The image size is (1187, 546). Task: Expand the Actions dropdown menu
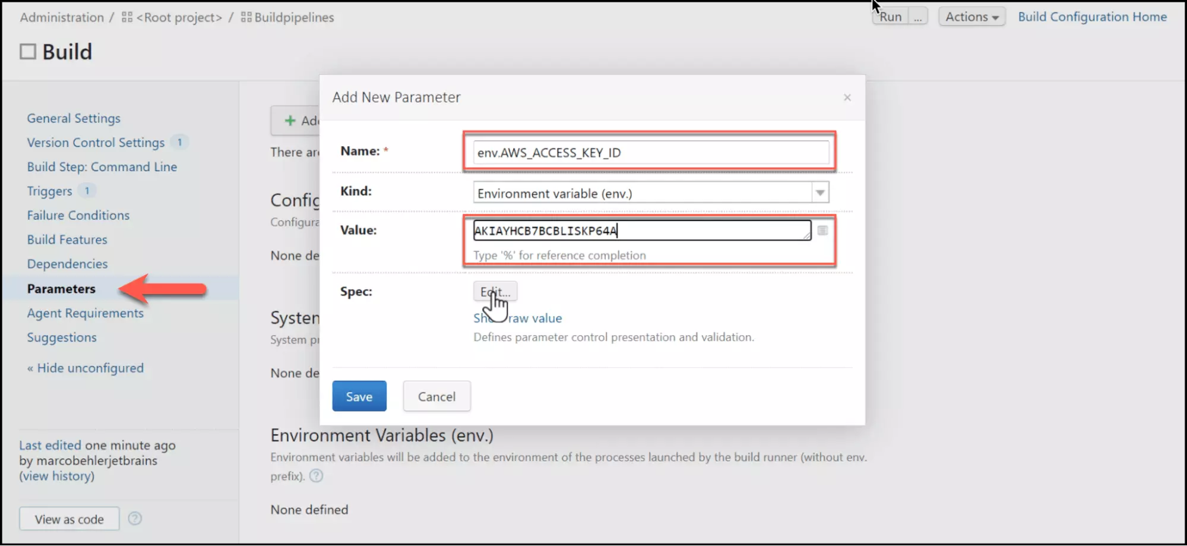[x=971, y=17]
